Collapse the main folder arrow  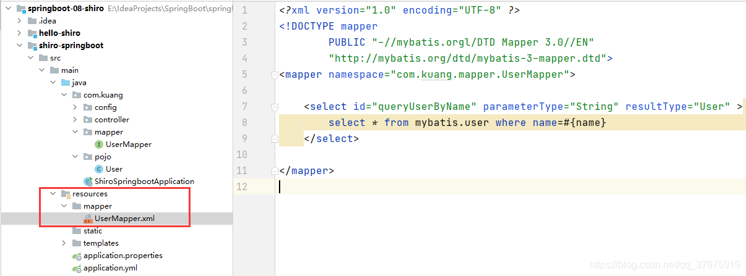(x=41, y=70)
